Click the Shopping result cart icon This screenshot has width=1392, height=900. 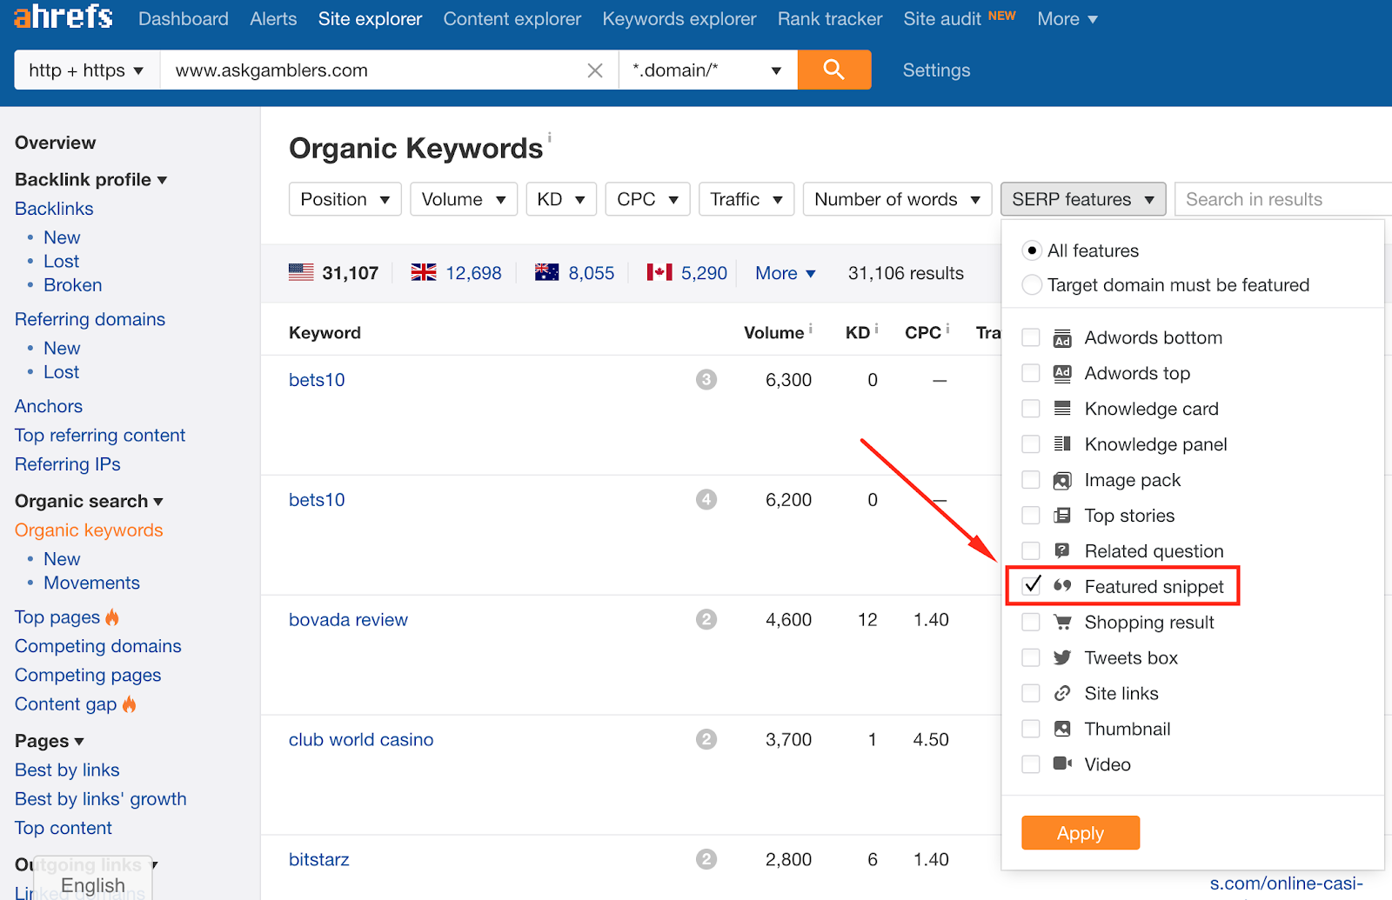1062,622
